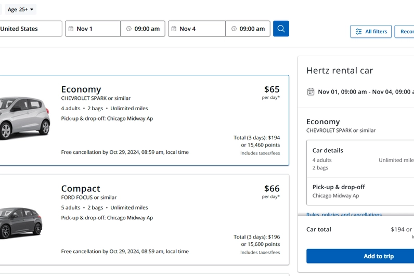414x276 pixels.
Task: Open the Age 25+ dropdown
Action: [21, 9]
